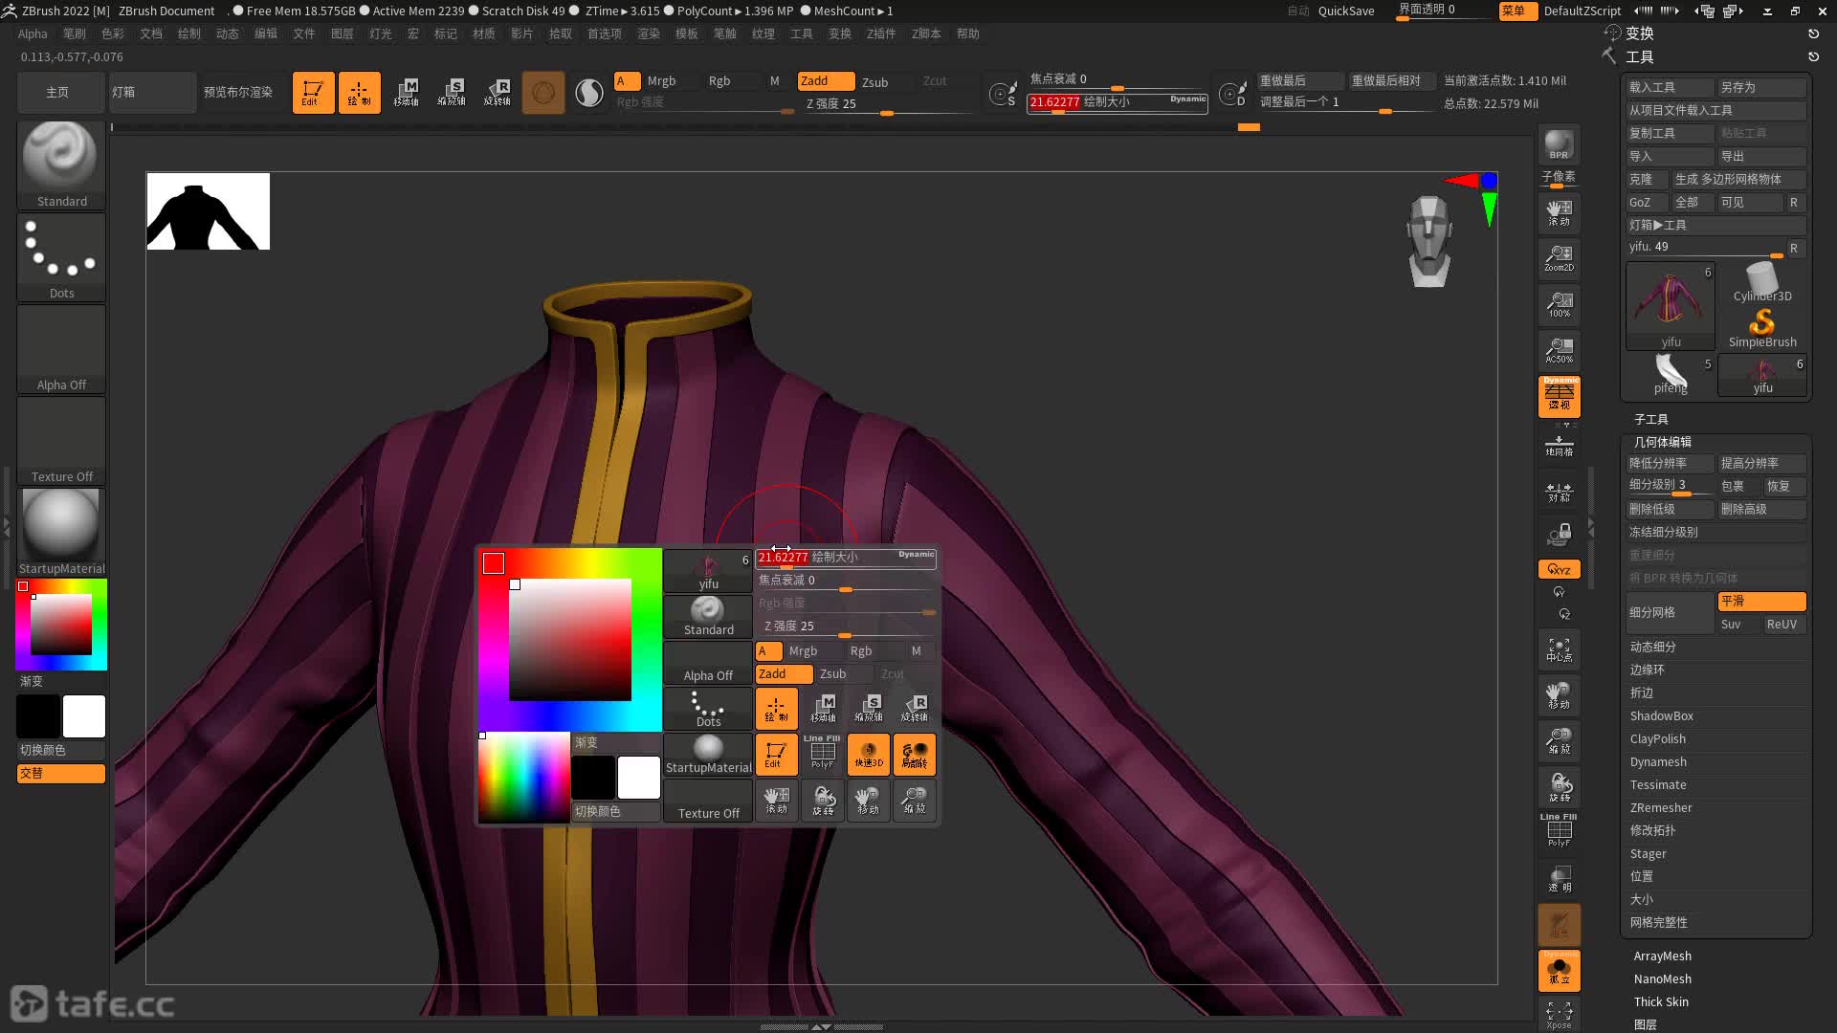Expand the 子工具 subtool section
Screen dimensions: 1837x1033
pyautogui.click(x=1651, y=419)
